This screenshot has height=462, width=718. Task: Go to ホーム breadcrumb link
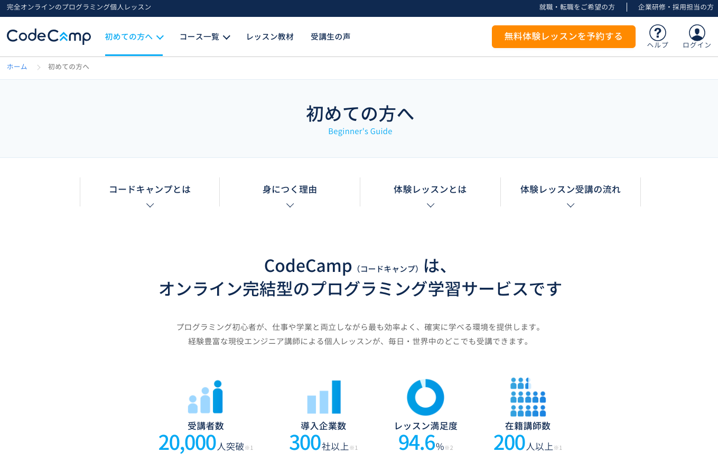[x=17, y=67]
